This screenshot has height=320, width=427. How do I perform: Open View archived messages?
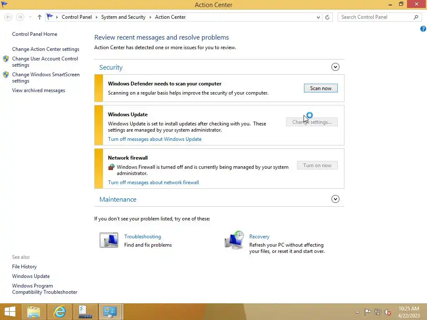pos(39,90)
